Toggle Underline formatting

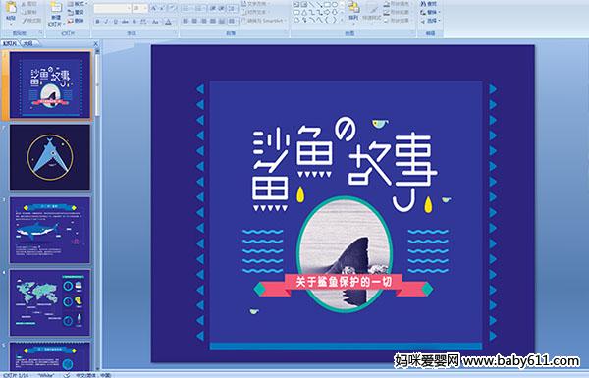coord(115,22)
